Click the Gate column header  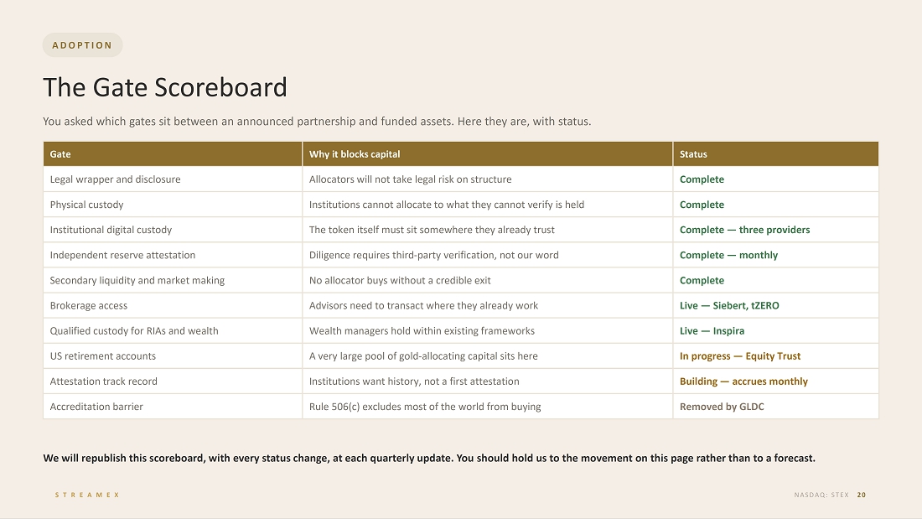pos(173,154)
